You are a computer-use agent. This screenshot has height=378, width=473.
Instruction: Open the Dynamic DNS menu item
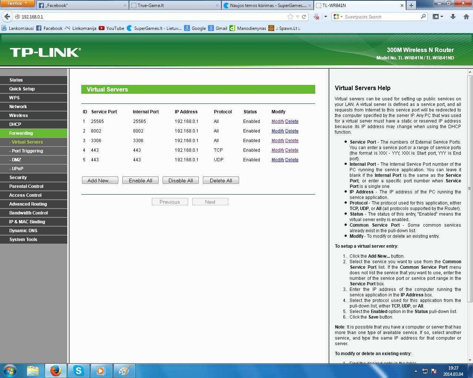click(34, 230)
